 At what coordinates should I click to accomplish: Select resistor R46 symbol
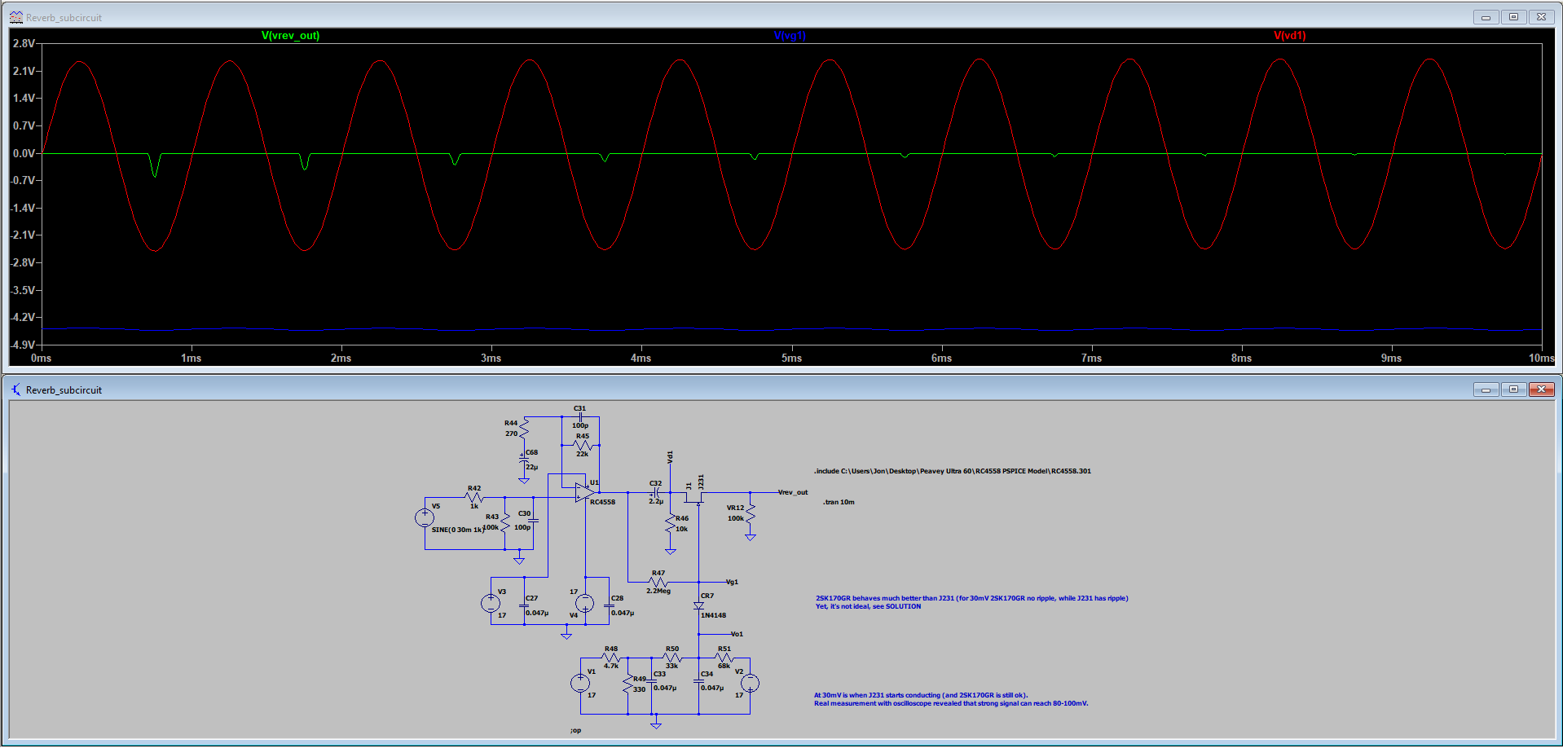tap(670, 523)
